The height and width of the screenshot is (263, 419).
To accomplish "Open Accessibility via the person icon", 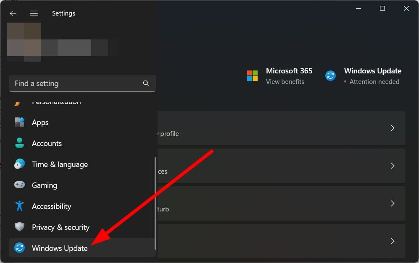I will (19, 206).
